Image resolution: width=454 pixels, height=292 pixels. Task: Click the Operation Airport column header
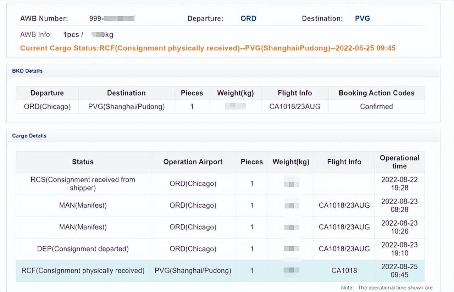pos(193,162)
